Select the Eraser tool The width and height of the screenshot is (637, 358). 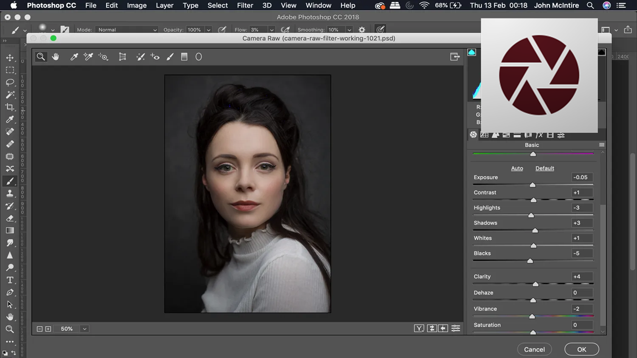[10, 218]
